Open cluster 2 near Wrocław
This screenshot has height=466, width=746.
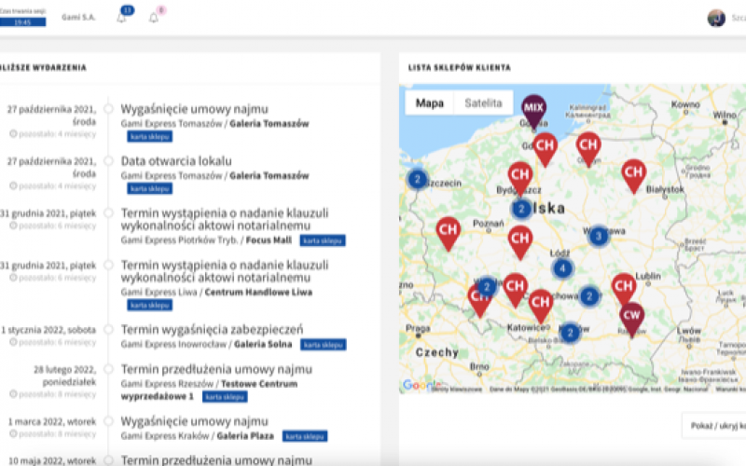[487, 287]
